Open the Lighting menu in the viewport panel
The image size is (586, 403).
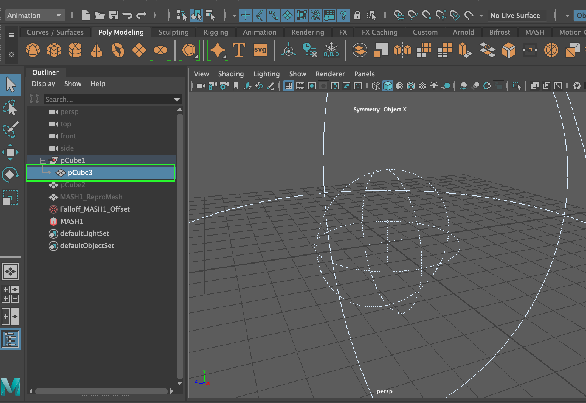267,74
